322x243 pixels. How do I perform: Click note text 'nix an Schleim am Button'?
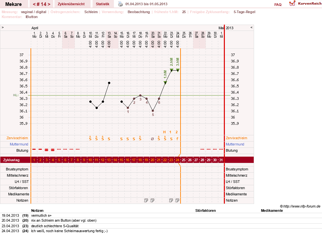[51, 221]
